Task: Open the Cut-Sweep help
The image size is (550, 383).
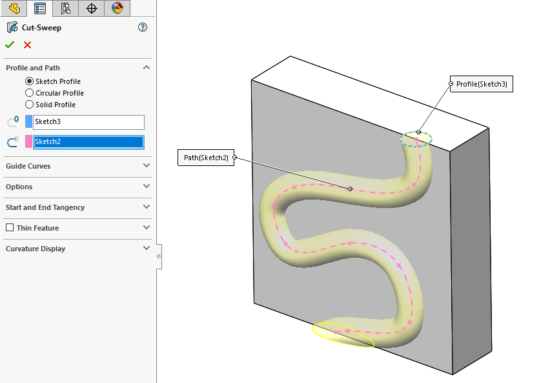Action: click(x=143, y=27)
